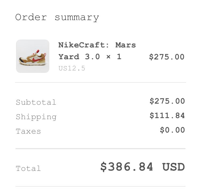
Task: Click the $386.84 total amount
Action: (x=127, y=167)
